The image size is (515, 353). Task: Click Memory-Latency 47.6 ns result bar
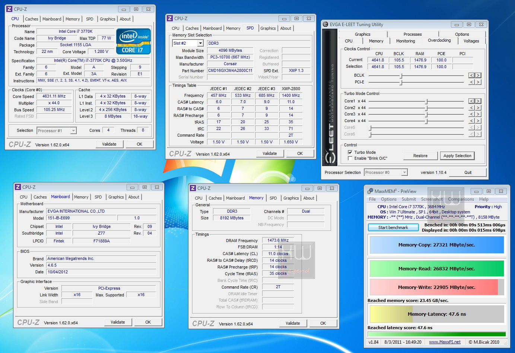[x=436, y=314]
